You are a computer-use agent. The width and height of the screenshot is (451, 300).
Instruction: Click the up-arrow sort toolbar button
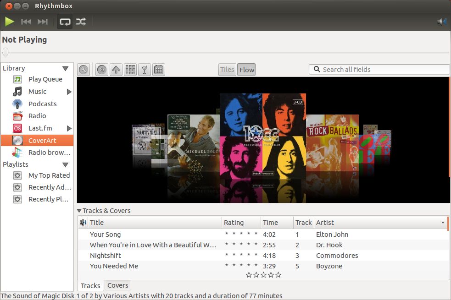(116, 70)
